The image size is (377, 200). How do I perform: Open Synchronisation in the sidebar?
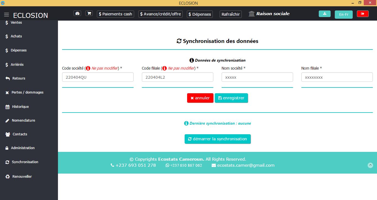tap(25, 162)
